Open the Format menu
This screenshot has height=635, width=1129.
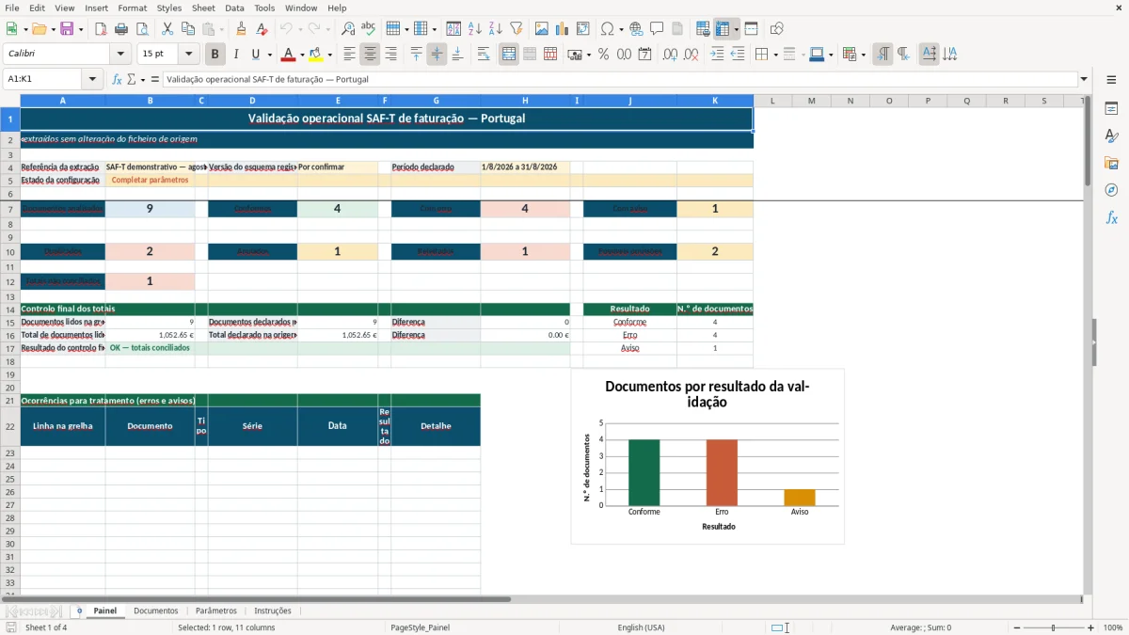tap(132, 8)
